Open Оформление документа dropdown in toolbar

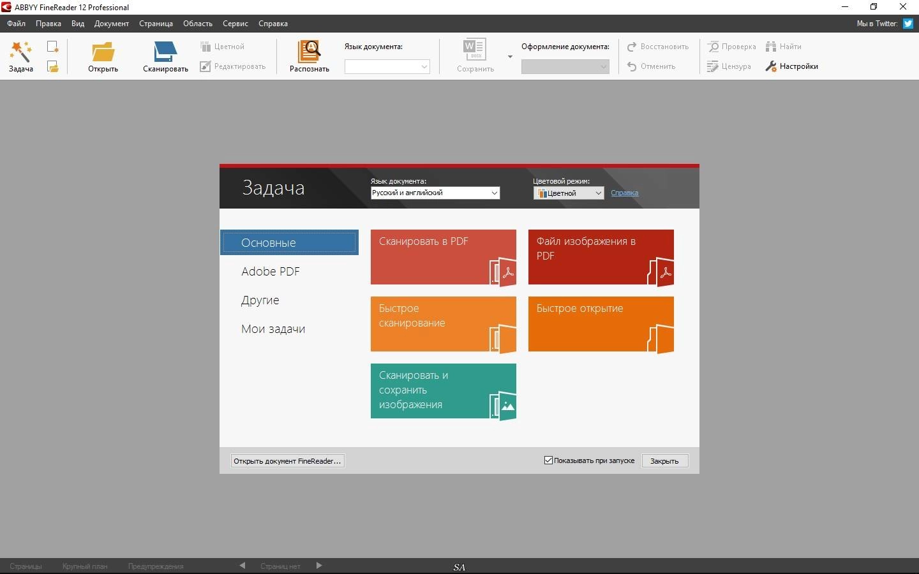565,66
